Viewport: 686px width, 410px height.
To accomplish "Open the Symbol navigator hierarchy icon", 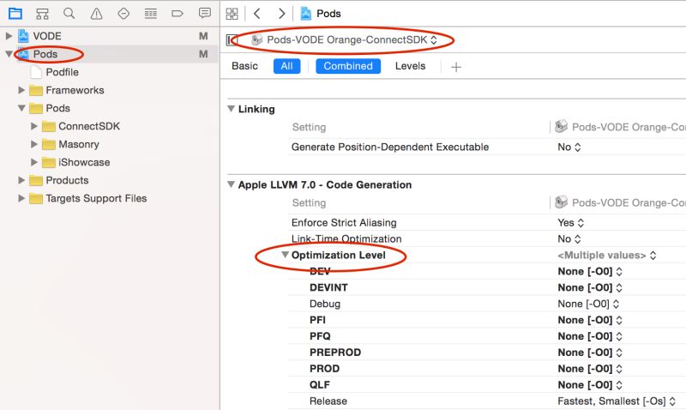I will [42, 14].
